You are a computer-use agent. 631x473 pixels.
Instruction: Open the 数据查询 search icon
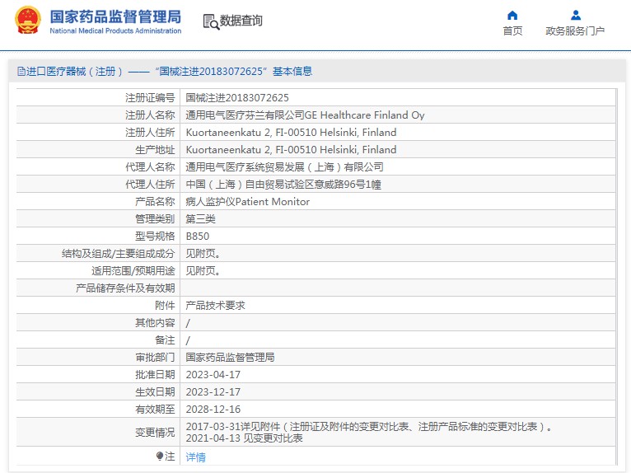[x=211, y=21]
